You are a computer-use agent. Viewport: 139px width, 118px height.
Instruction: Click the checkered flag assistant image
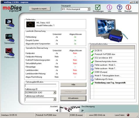(x=70, y=109)
